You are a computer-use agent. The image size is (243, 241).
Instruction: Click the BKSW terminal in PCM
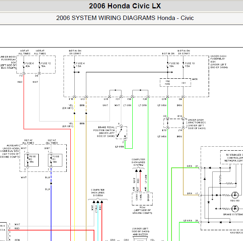148,197
